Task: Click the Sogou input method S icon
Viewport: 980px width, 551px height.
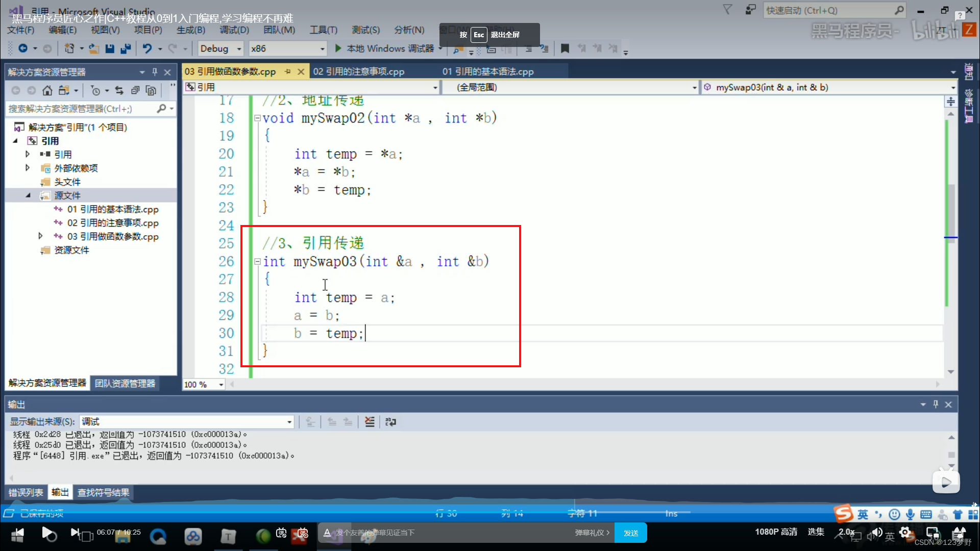Action: 844,513
